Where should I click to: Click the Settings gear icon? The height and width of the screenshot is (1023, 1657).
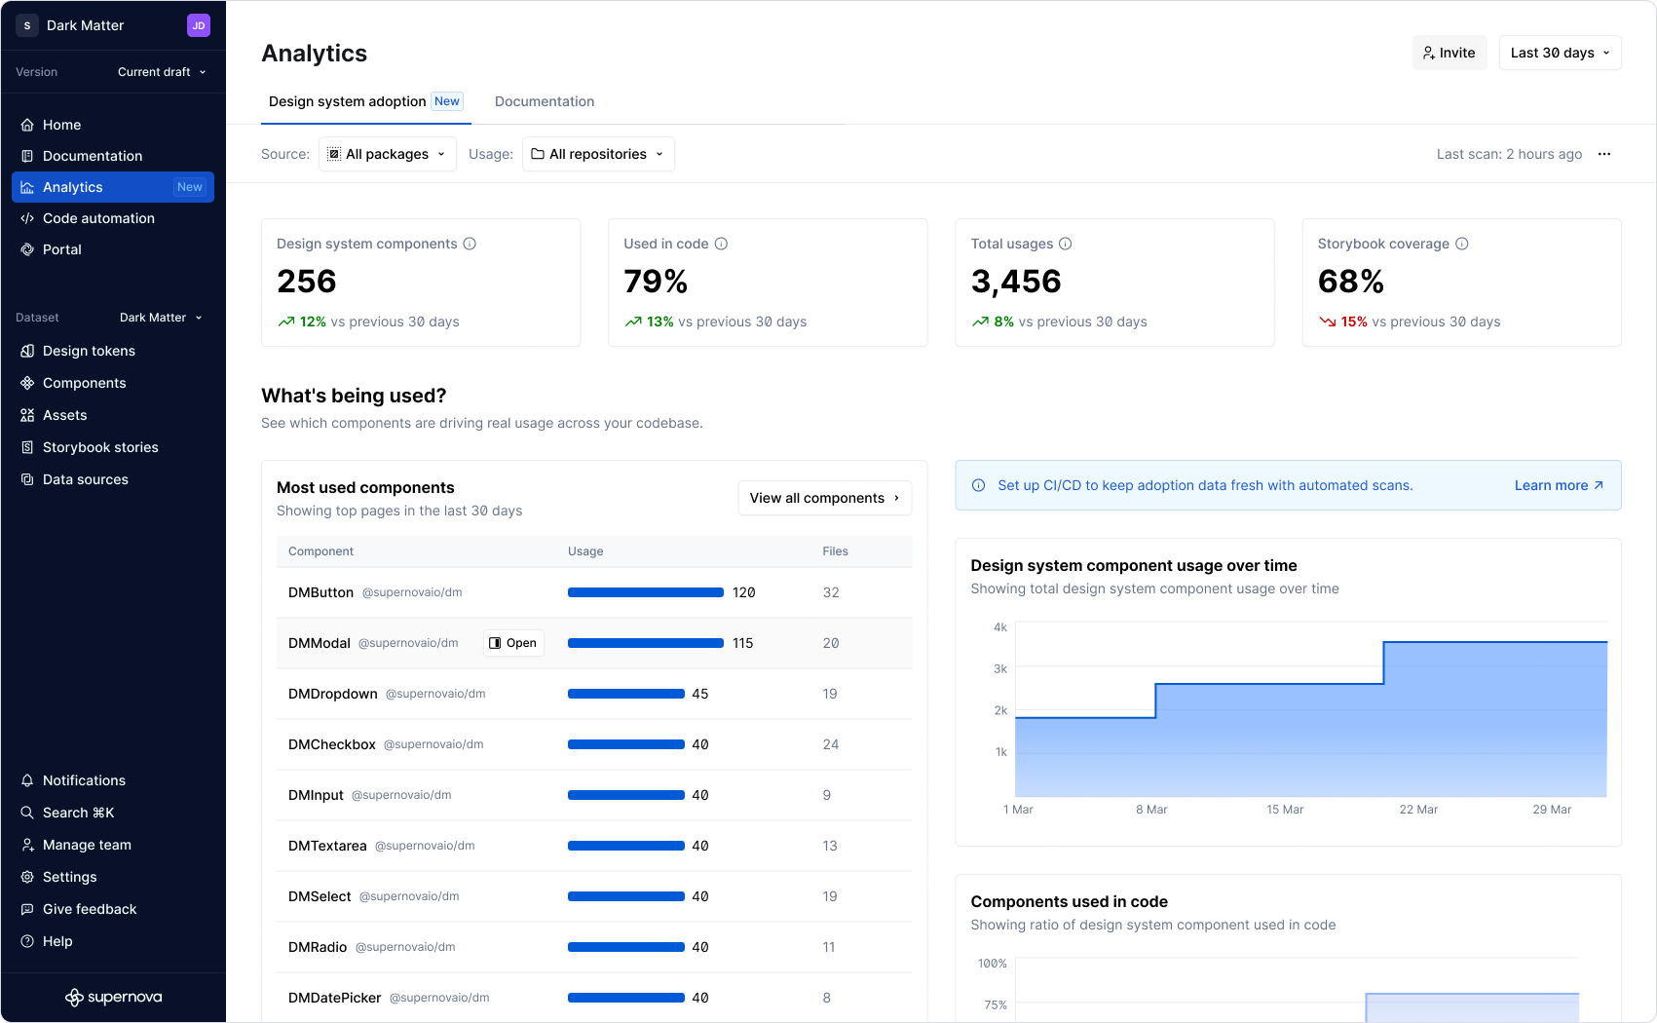pos(27,877)
